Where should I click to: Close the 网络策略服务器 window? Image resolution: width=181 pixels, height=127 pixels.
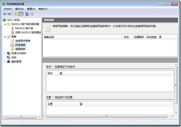pyautogui.click(x=175, y=4)
